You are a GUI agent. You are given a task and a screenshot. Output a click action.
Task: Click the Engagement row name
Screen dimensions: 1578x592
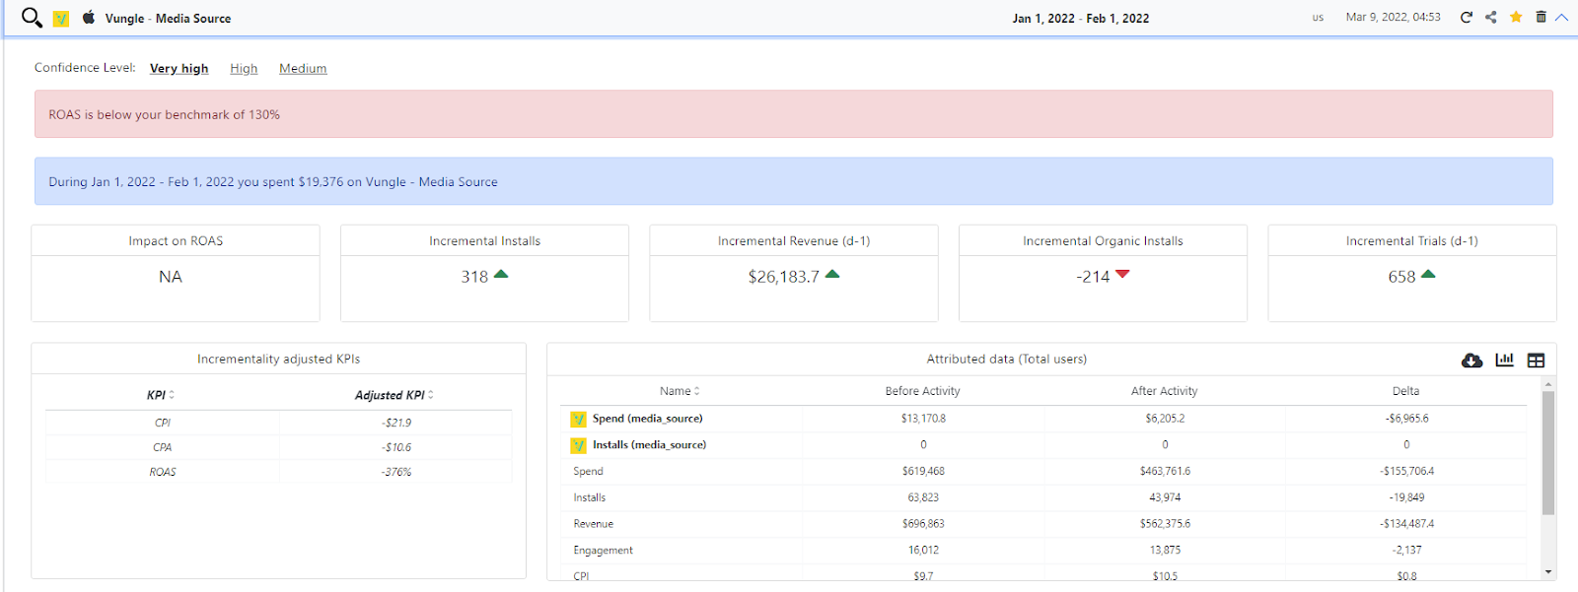[604, 551]
